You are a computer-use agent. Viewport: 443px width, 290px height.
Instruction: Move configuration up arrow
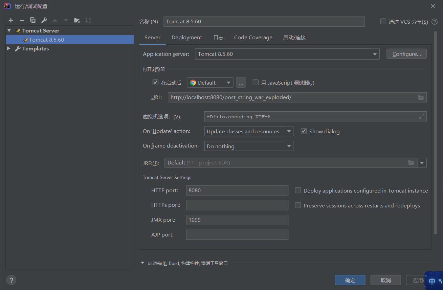click(55, 20)
